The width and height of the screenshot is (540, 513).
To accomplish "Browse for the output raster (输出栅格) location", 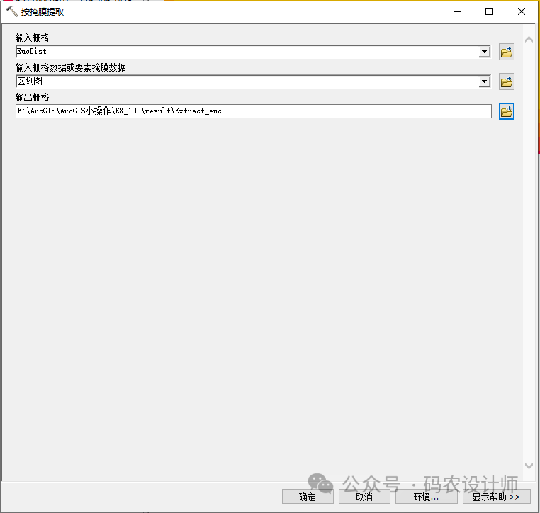I will tap(506, 111).
